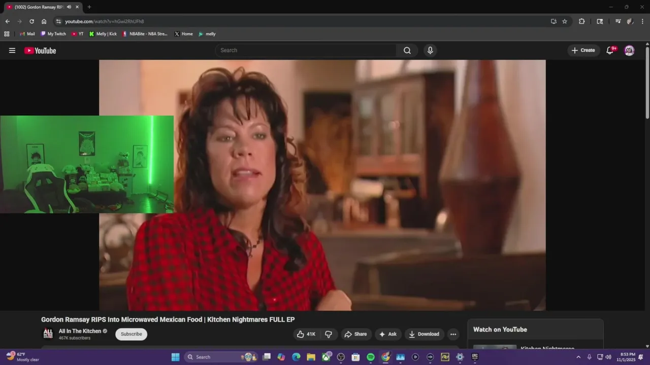650x365 pixels.
Task: Open the YouTube hamburger guide menu
Action: [12, 50]
